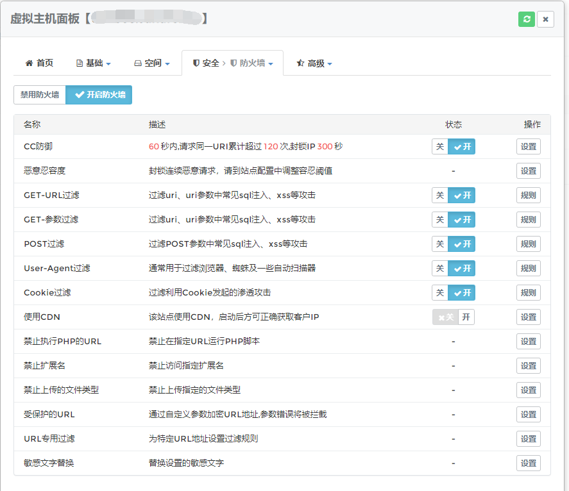Open 设置 for 受保护的URL
Image resolution: width=569 pixels, height=491 pixels.
529,414
